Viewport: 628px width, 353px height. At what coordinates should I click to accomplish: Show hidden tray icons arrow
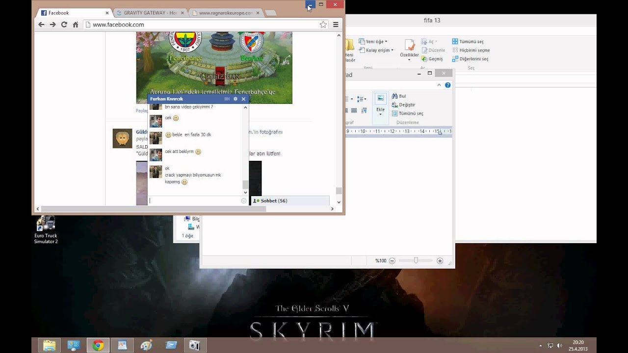pyautogui.click(x=541, y=346)
